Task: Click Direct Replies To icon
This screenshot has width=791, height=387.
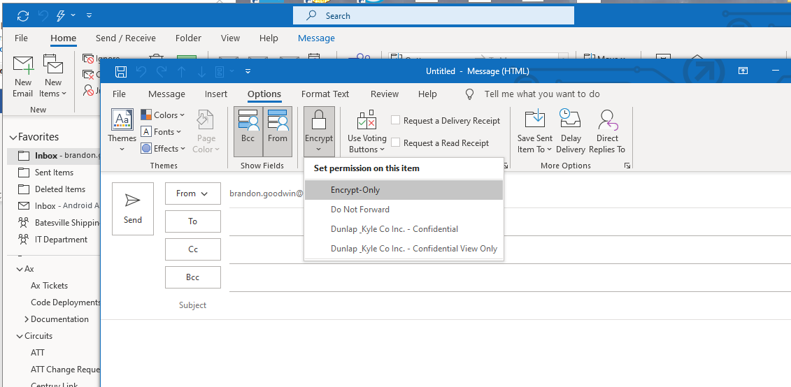Action: [x=607, y=131]
